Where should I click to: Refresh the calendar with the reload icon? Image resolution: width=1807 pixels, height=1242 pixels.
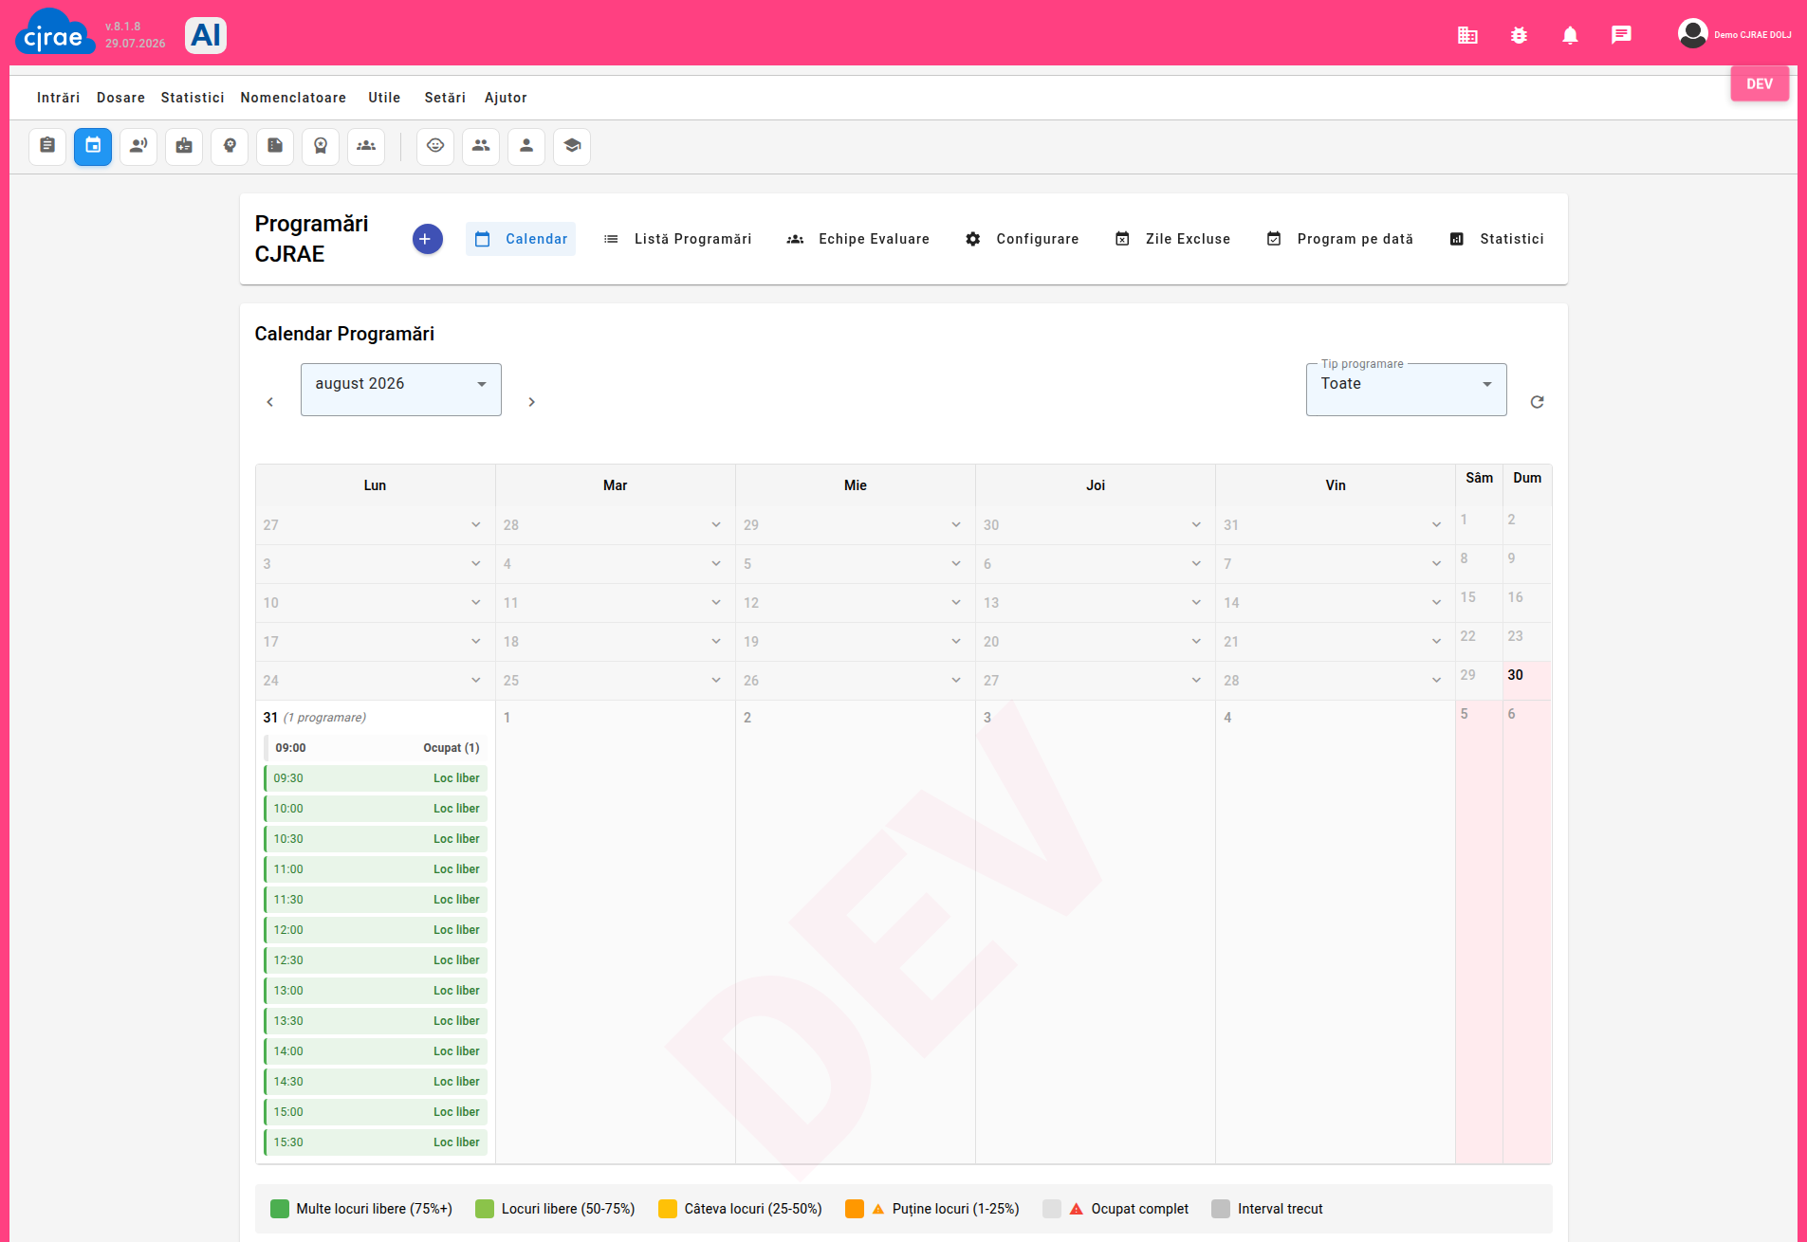(x=1537, y=402)
